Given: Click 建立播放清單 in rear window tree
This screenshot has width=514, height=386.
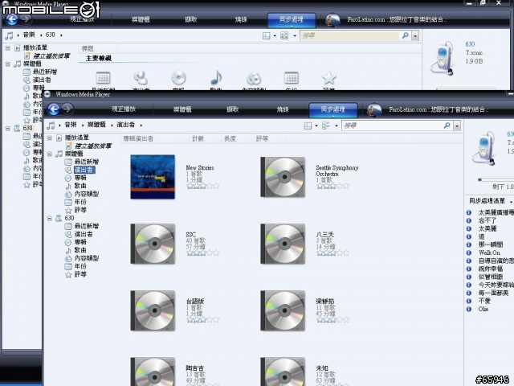Looking at the screenshot, I should point(51,55).
